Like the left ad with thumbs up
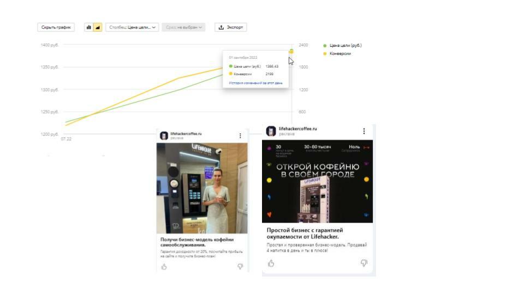The height and width of the screenshot is (294, 524). pos(164,267)
